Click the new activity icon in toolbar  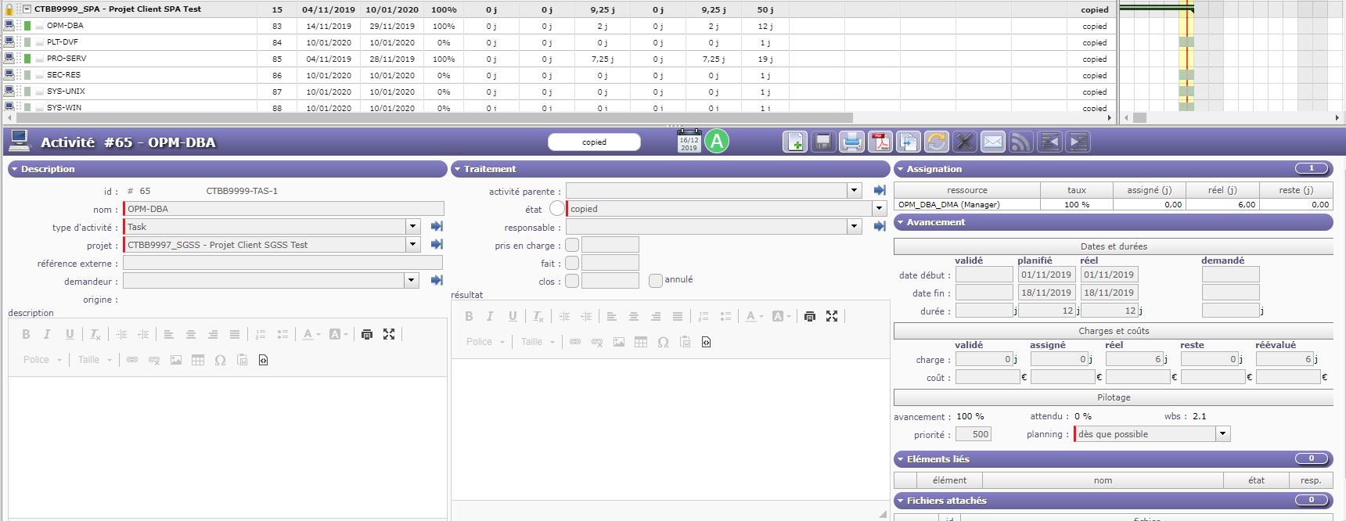(795, 142)
